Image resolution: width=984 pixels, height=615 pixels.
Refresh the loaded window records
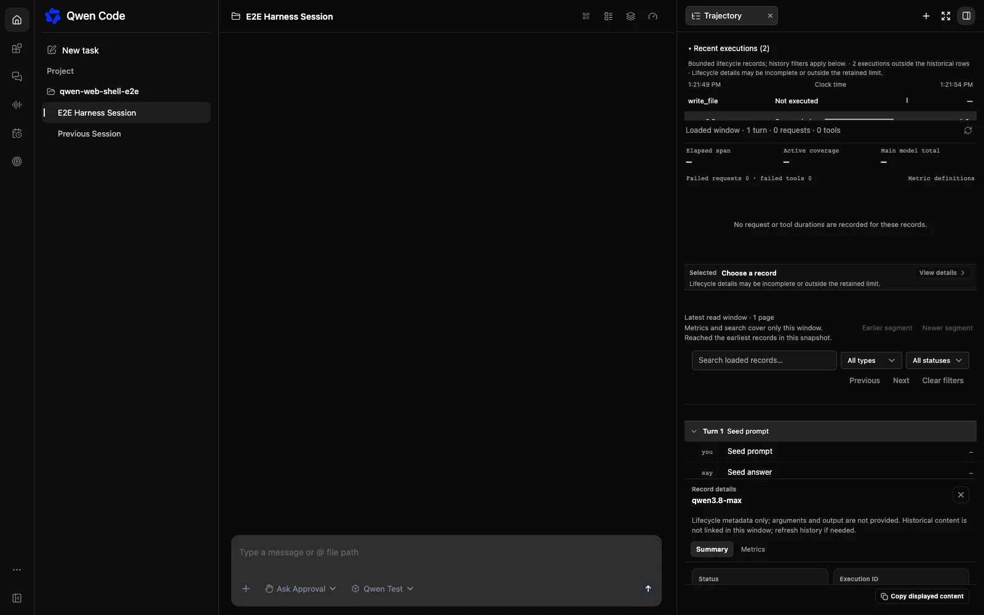(x=967, y=130)
